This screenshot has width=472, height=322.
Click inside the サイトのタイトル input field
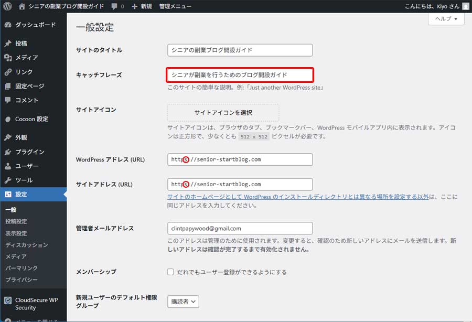point(239,50)
